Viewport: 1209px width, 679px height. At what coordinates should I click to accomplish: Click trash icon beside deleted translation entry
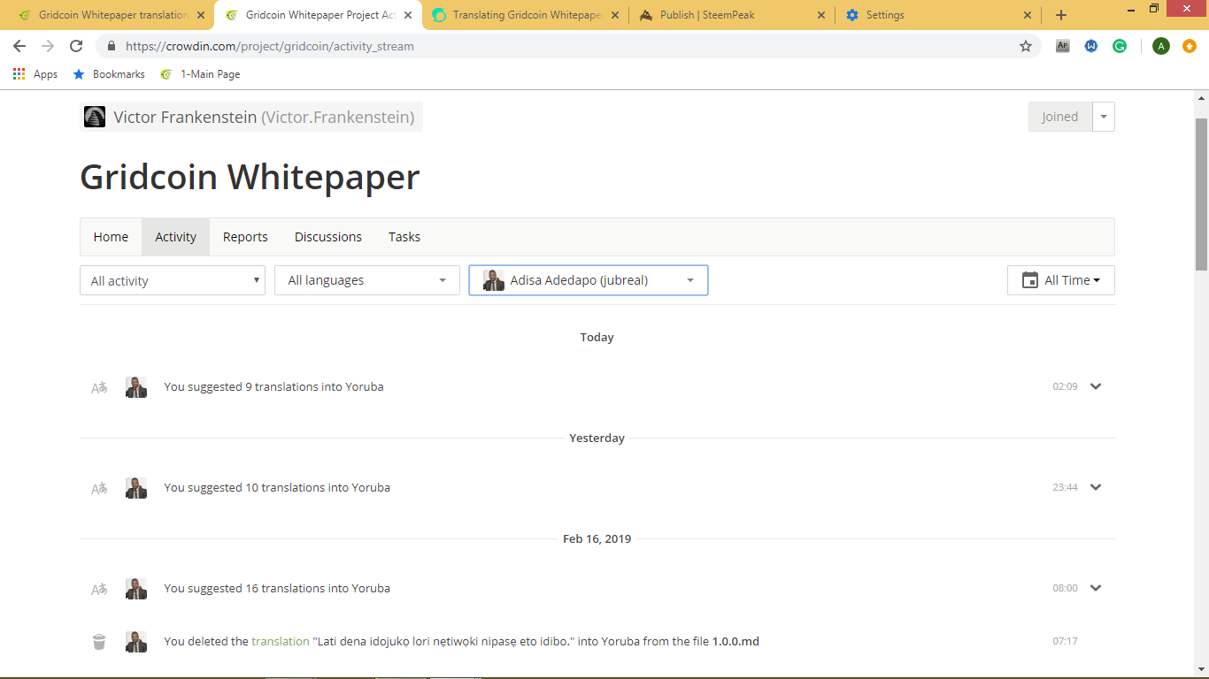(x=99, y=641)
